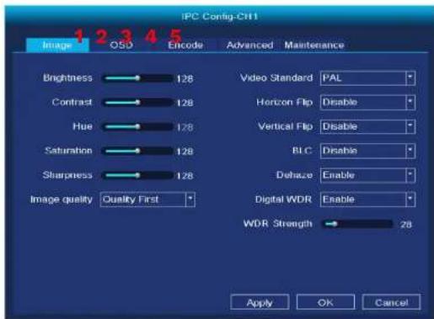Click the Cancel button

pos(391,302)
